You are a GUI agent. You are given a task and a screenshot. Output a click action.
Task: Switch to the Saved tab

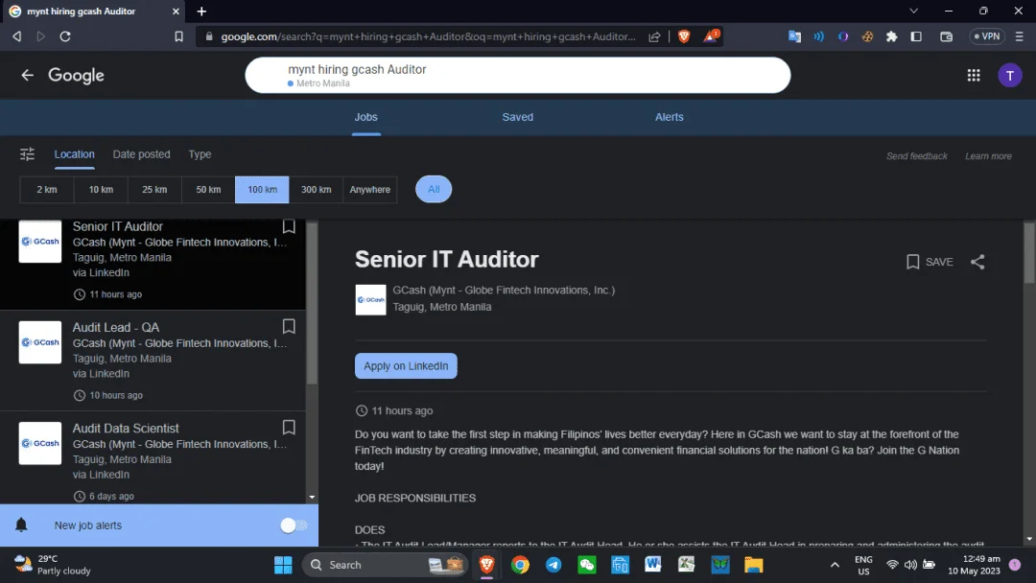(517, 117)
